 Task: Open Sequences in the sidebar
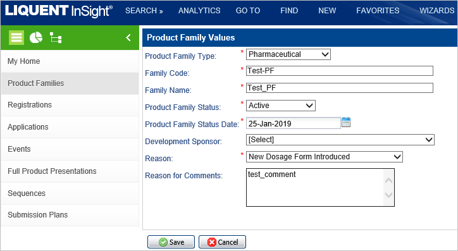70,193
